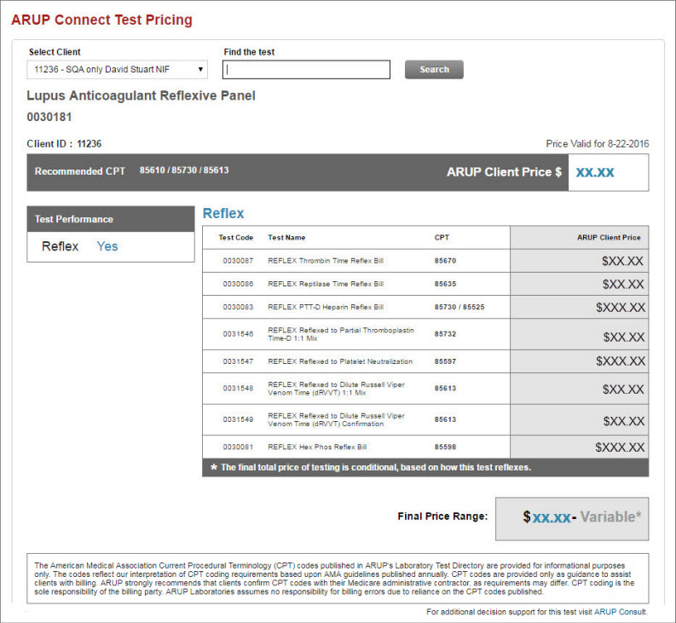
Task: Click REFLEX dRVVT Confirmation test name
Action: pyautogui.click(x=336, y=419)
